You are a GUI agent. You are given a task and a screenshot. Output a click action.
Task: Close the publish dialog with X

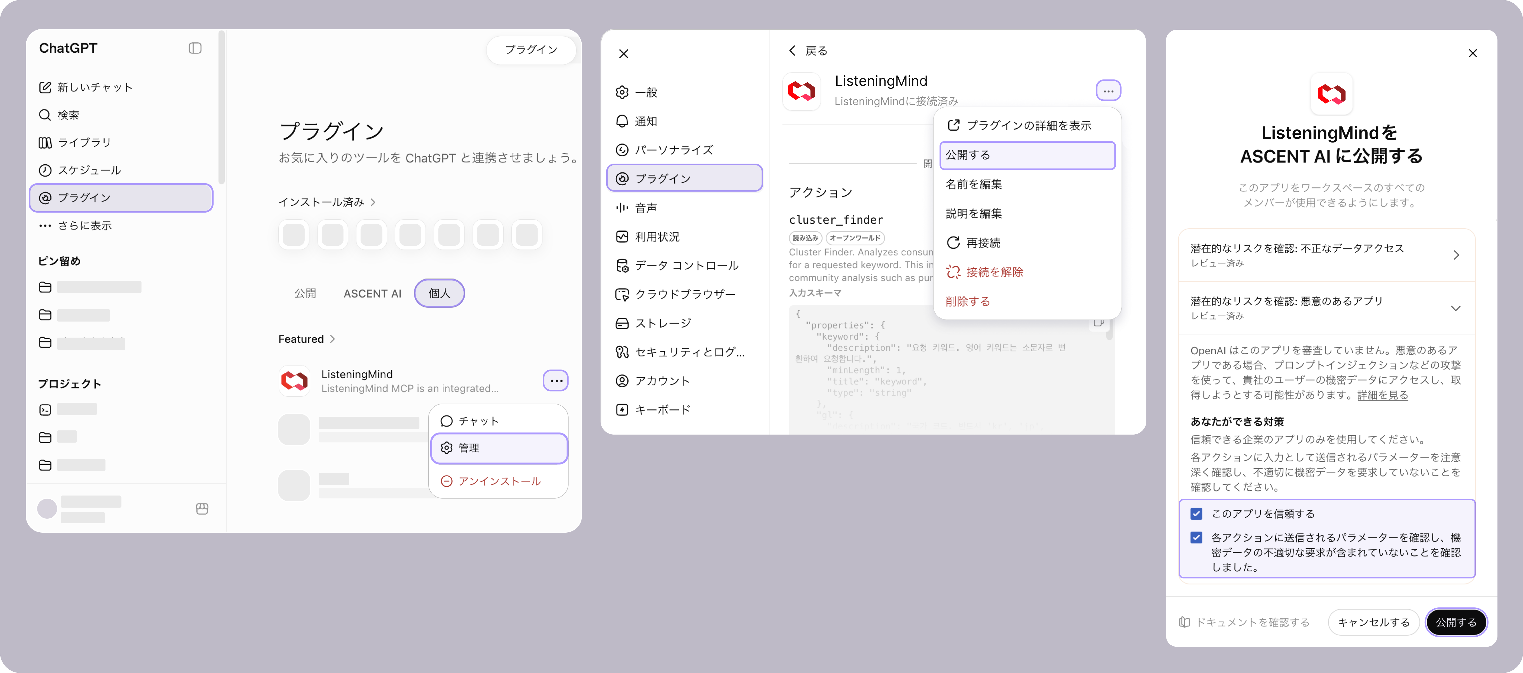tap(1473, 53)
